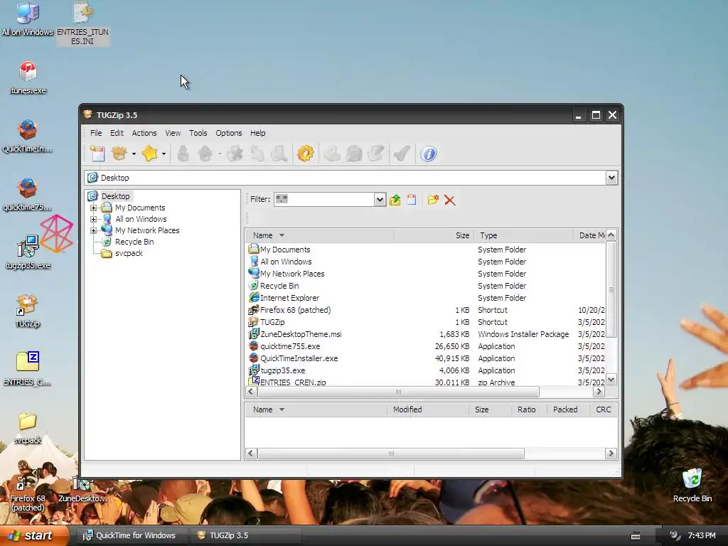Sort the file list by Name column header
The width and height of the screenshot is (728, 546).
click(x=319, y=235)
